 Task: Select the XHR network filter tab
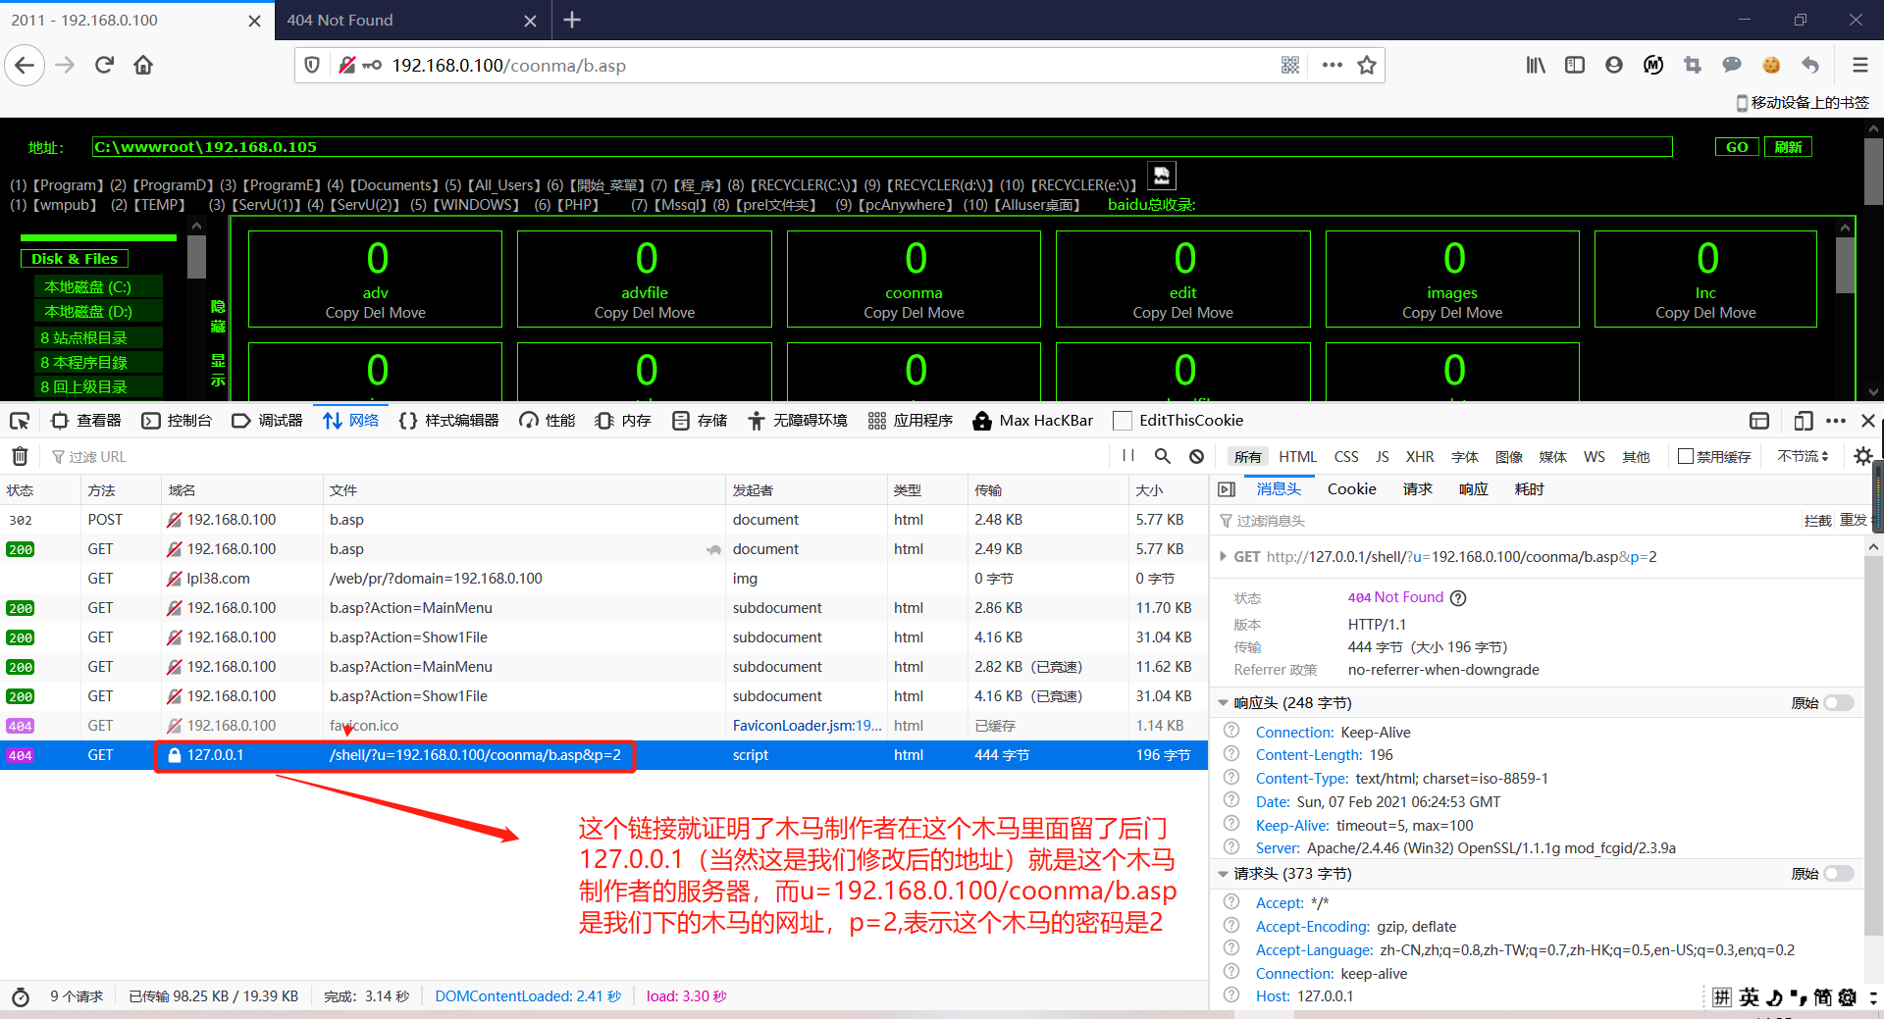tap(1419, 456)
